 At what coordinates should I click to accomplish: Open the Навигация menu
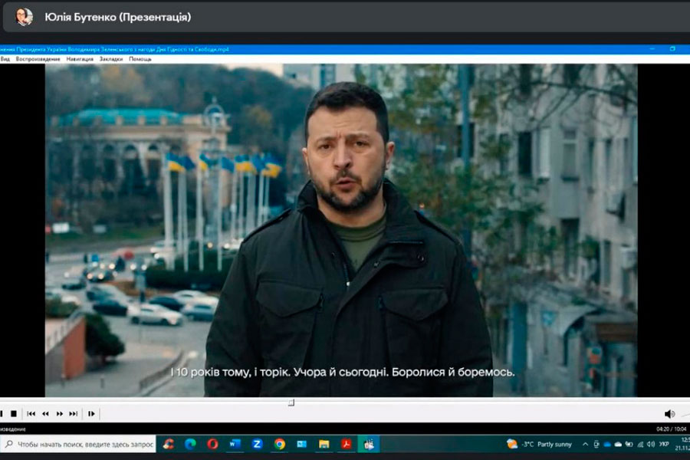(x=80, y=59)
